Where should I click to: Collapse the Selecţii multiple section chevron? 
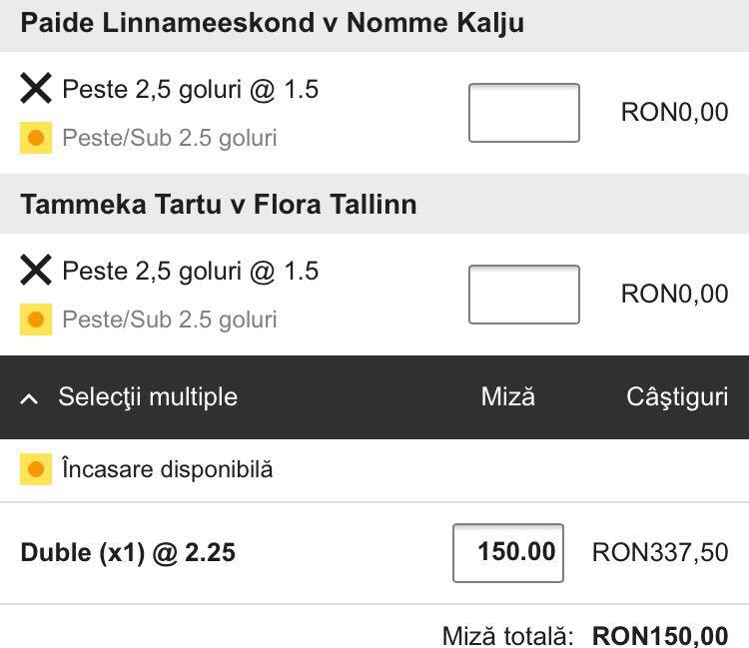click(30, 398)
